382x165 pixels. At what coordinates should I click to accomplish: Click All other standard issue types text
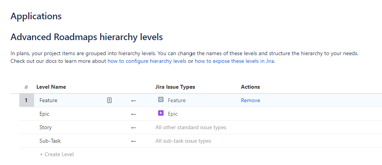tap(191, 127)
